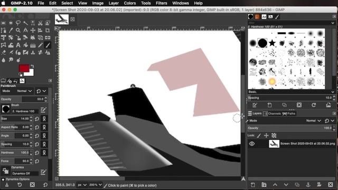Image resolution: width=338 pixels, height=190 pixels.
Task: Expand Dynamics Options section
Action: click(3, 179)
